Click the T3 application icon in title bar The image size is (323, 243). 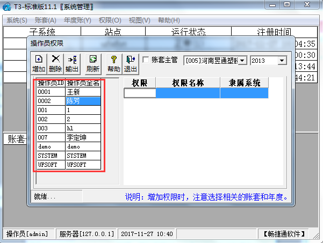point(7,7)
